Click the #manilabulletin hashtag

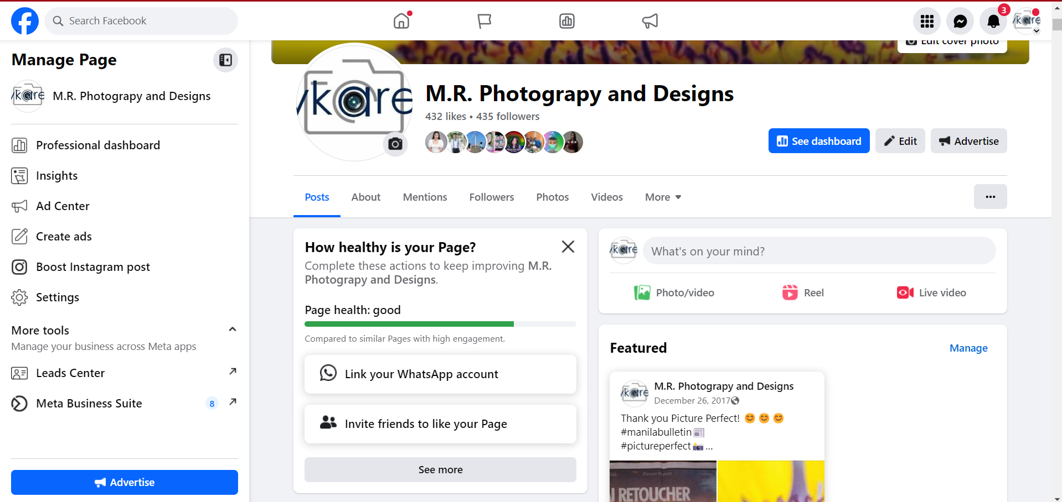[x=656, y=432]
